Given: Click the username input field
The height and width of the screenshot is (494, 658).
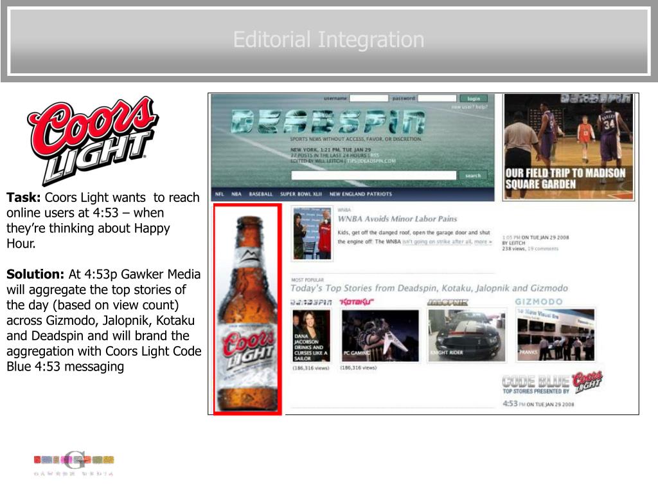Looking at the screenshot, I should (x=369, y=98).
